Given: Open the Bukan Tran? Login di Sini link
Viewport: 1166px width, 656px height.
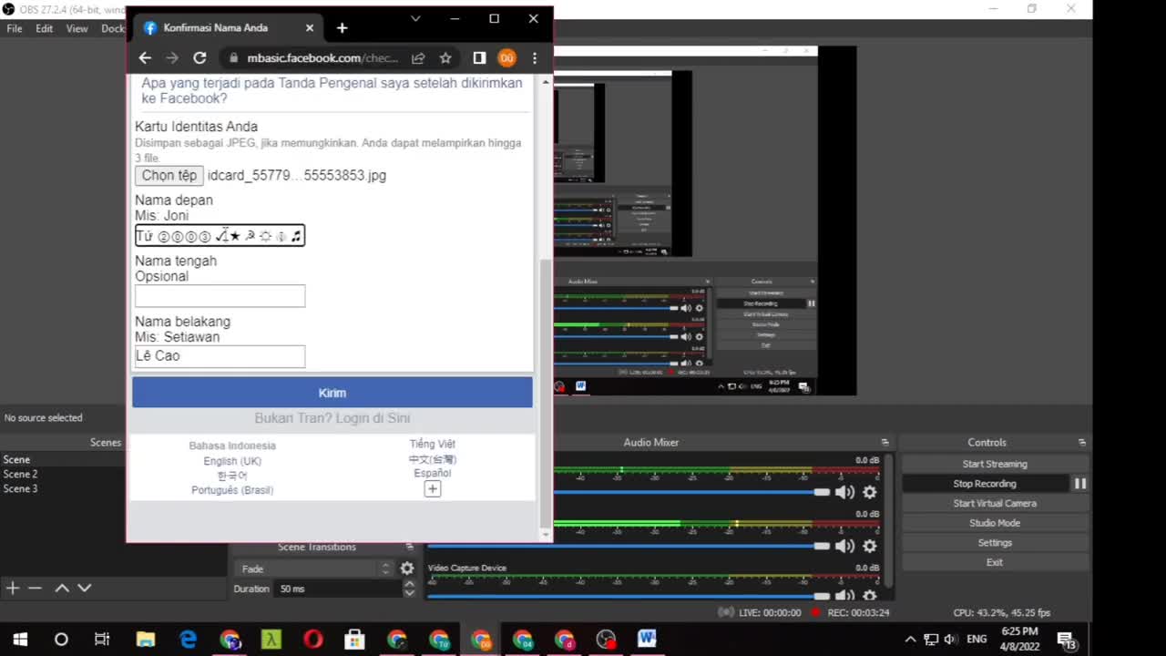Looking at the screenshot, I should 332,418.
